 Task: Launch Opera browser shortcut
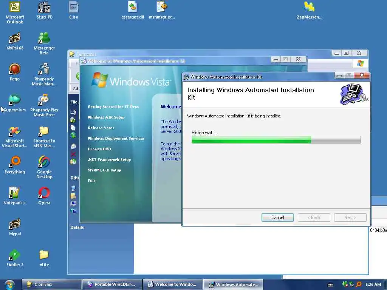pos(44,196)
